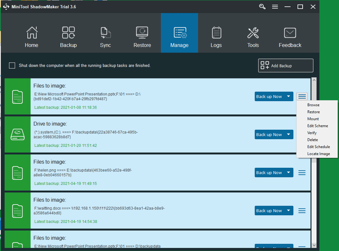Click the scrollbar up arrow of the task list
This screenshot has width=339, height=251.
point(314,80)
